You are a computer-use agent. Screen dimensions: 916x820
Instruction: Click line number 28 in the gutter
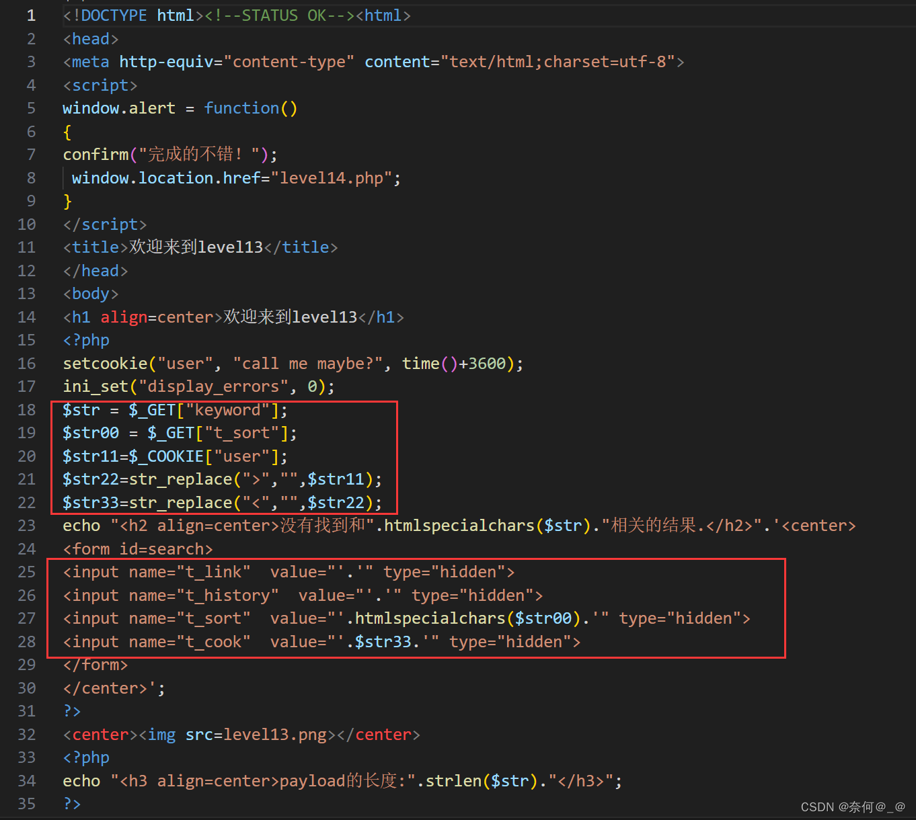[x=27, y=642]
